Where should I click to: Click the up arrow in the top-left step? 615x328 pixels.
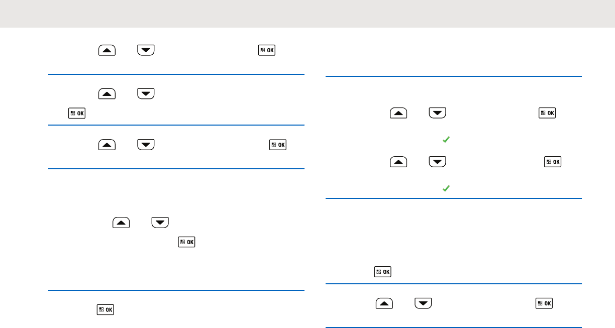point(107,50)
